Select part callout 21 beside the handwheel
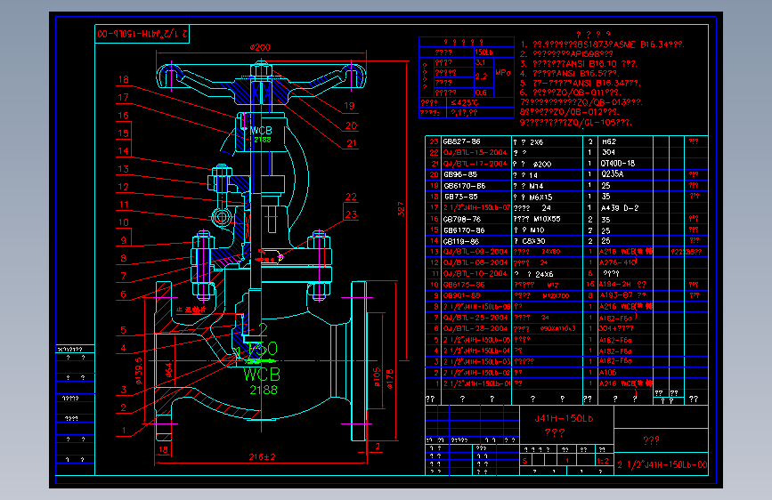 352,143
